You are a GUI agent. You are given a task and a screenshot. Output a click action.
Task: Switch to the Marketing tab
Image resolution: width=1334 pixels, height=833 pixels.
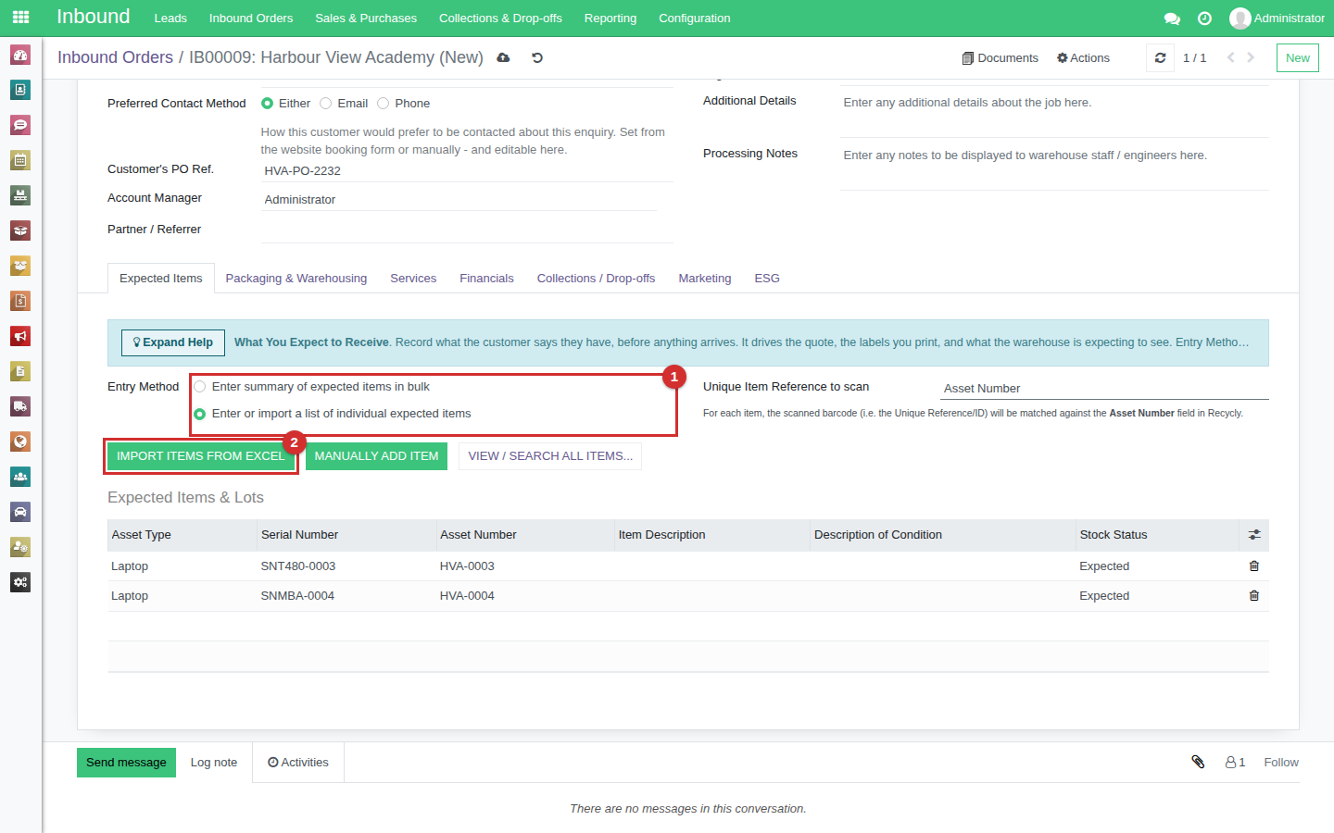(x=705, y=279)
